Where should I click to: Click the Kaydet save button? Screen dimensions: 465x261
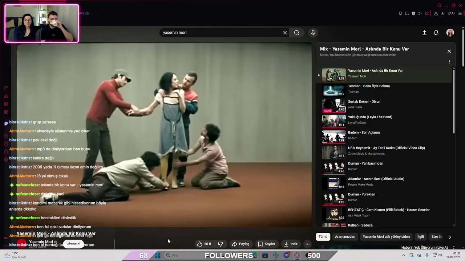click(x=267, y=244)
